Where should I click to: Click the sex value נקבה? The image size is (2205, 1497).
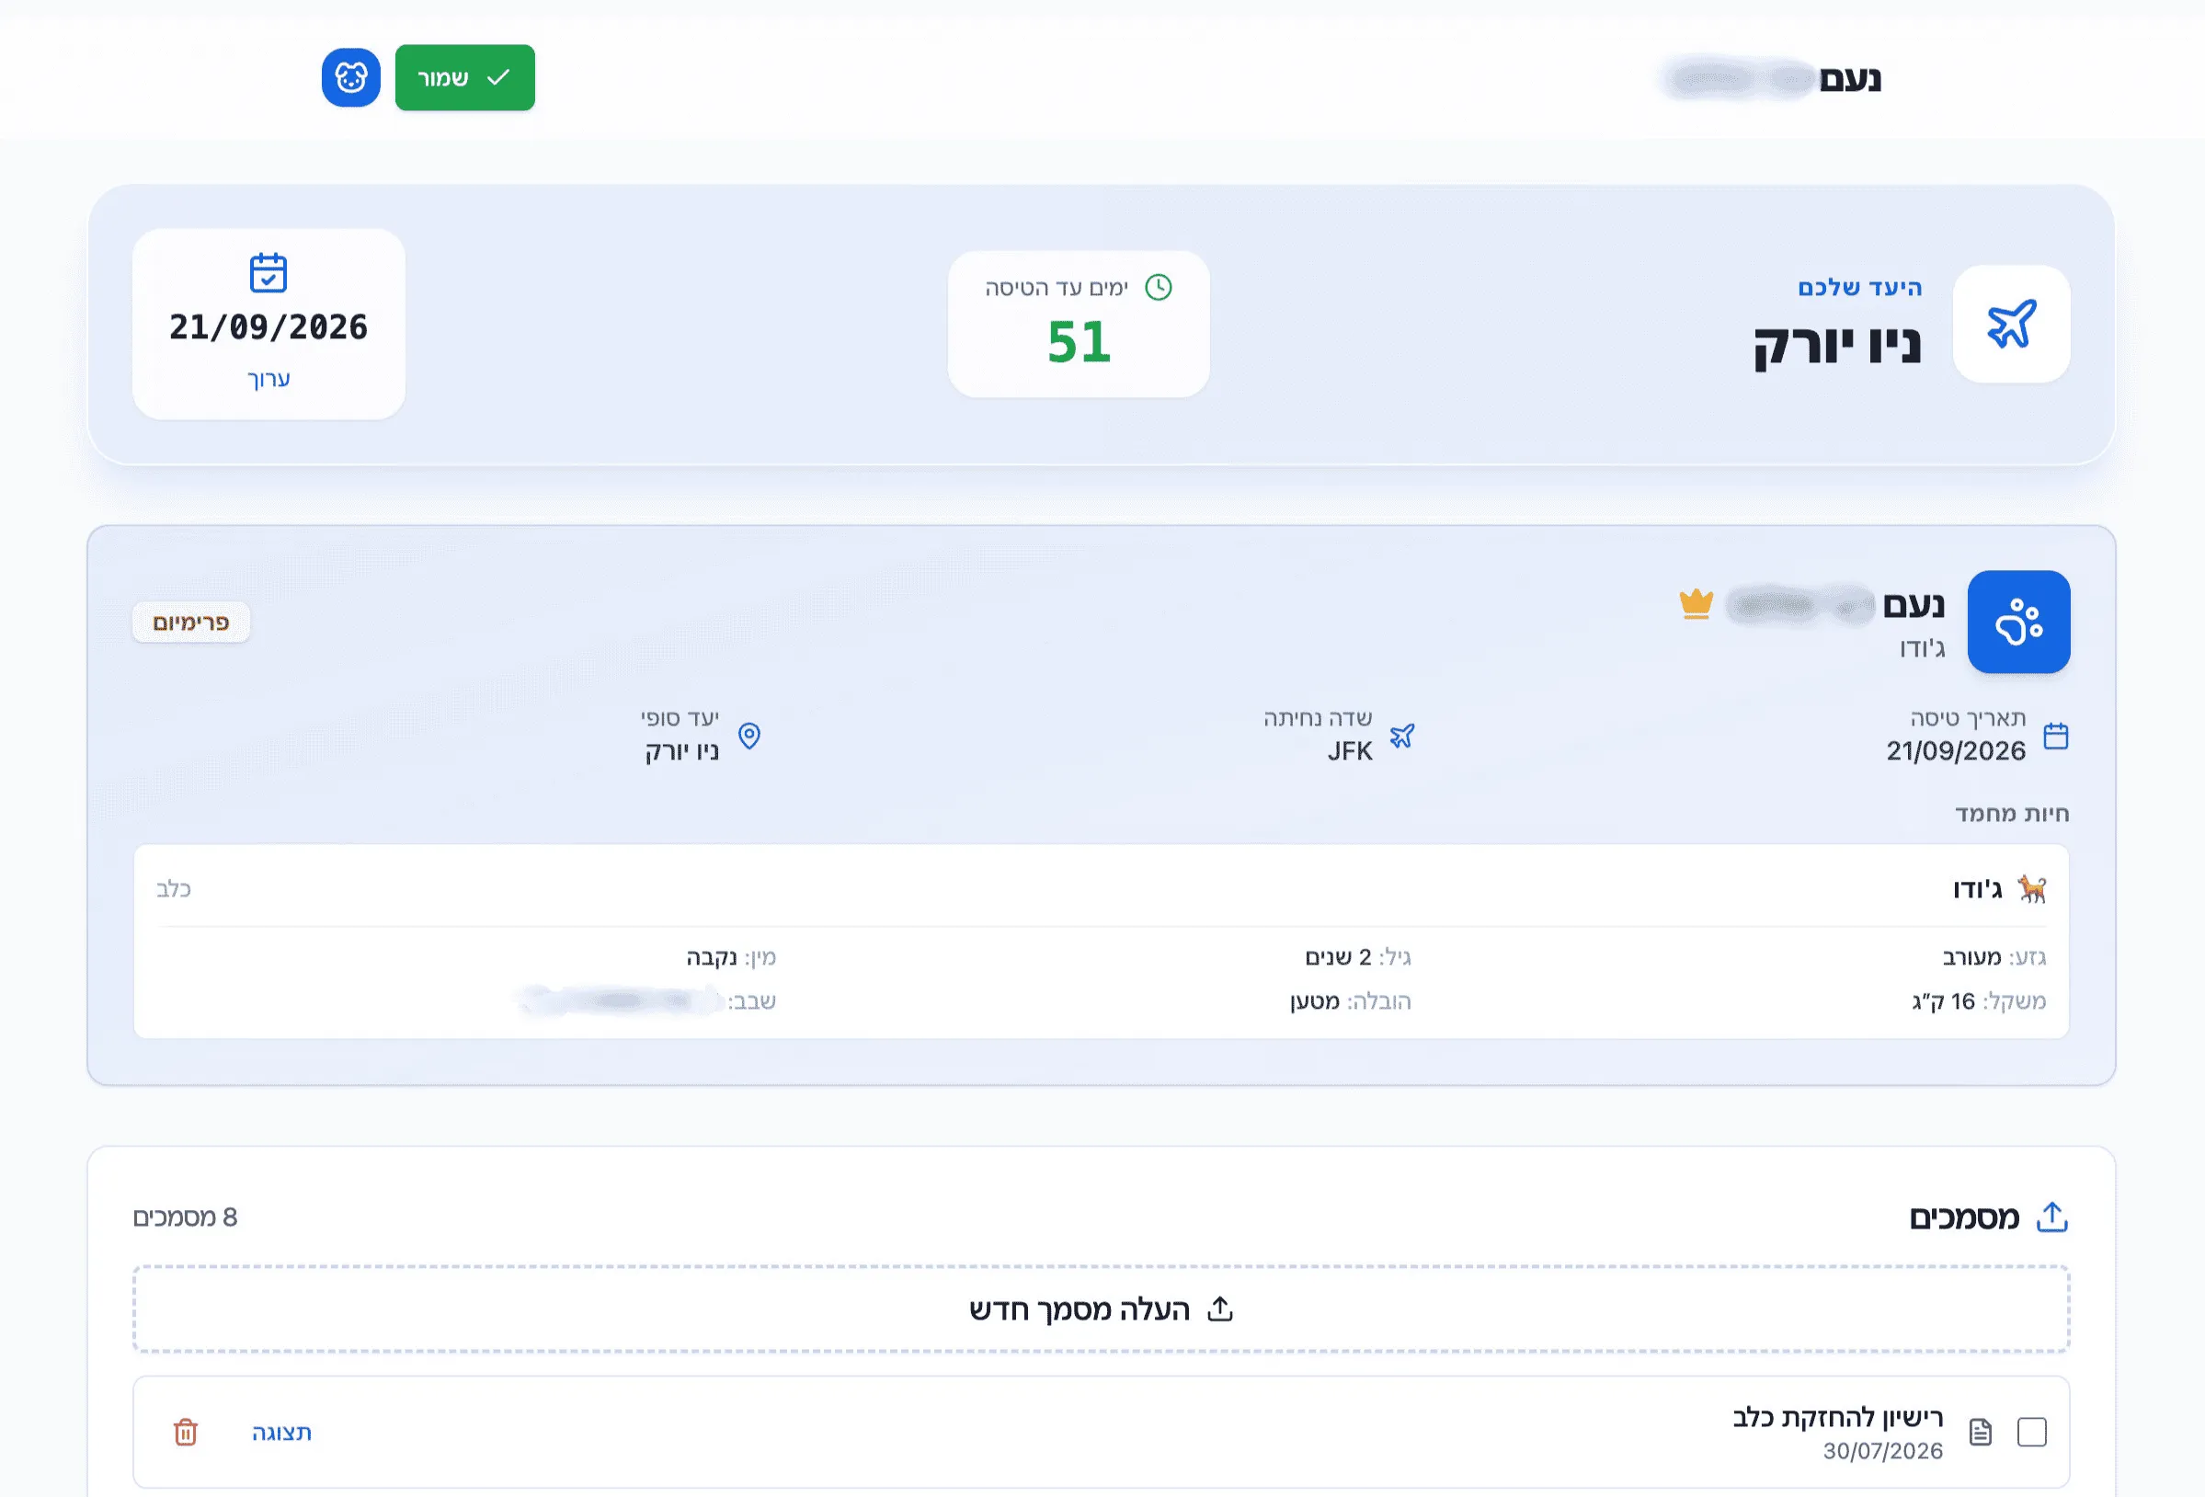(712, 957)
